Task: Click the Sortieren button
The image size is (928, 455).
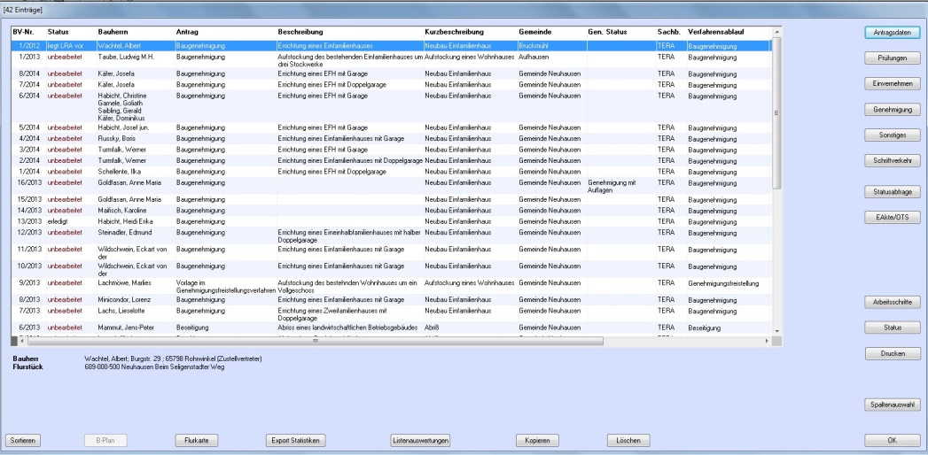Action: [x=24, y=440]
